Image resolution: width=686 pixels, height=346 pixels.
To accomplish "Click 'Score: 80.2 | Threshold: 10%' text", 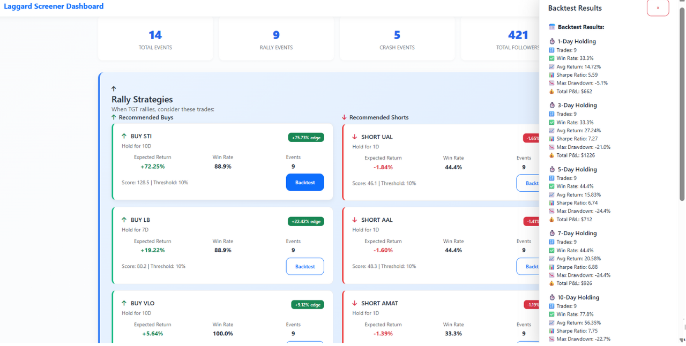I will click(153, 266).
